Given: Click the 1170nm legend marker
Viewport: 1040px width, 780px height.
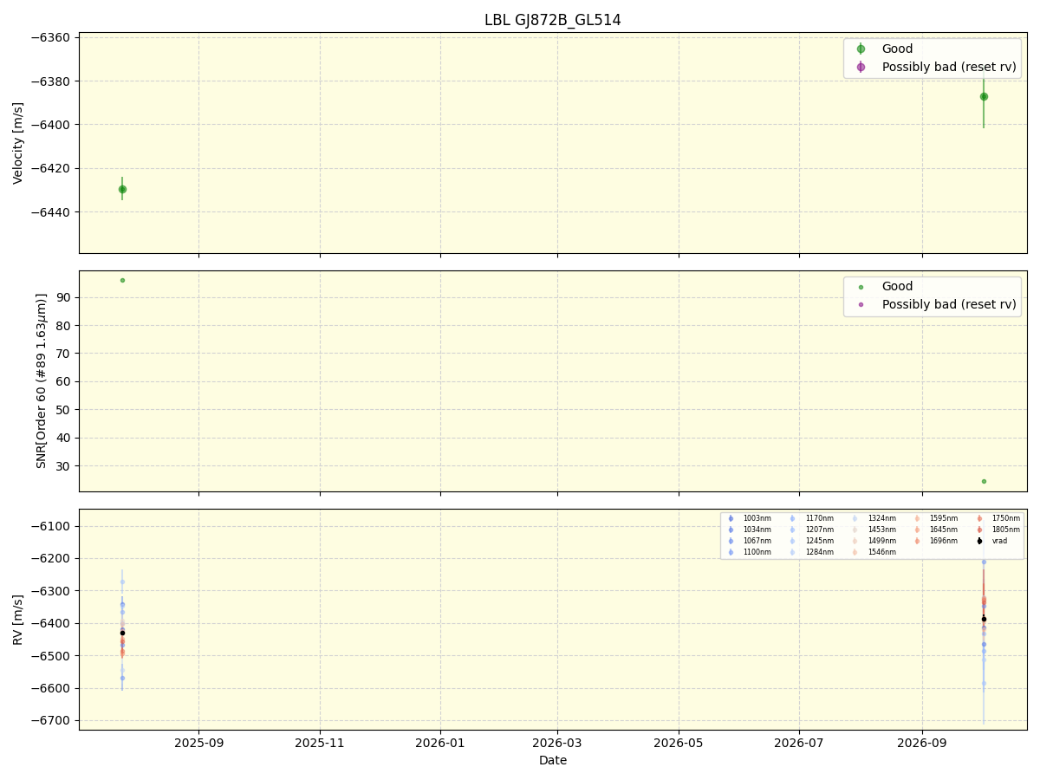Looking at the screenshot, I should click(x=792, y=518).
